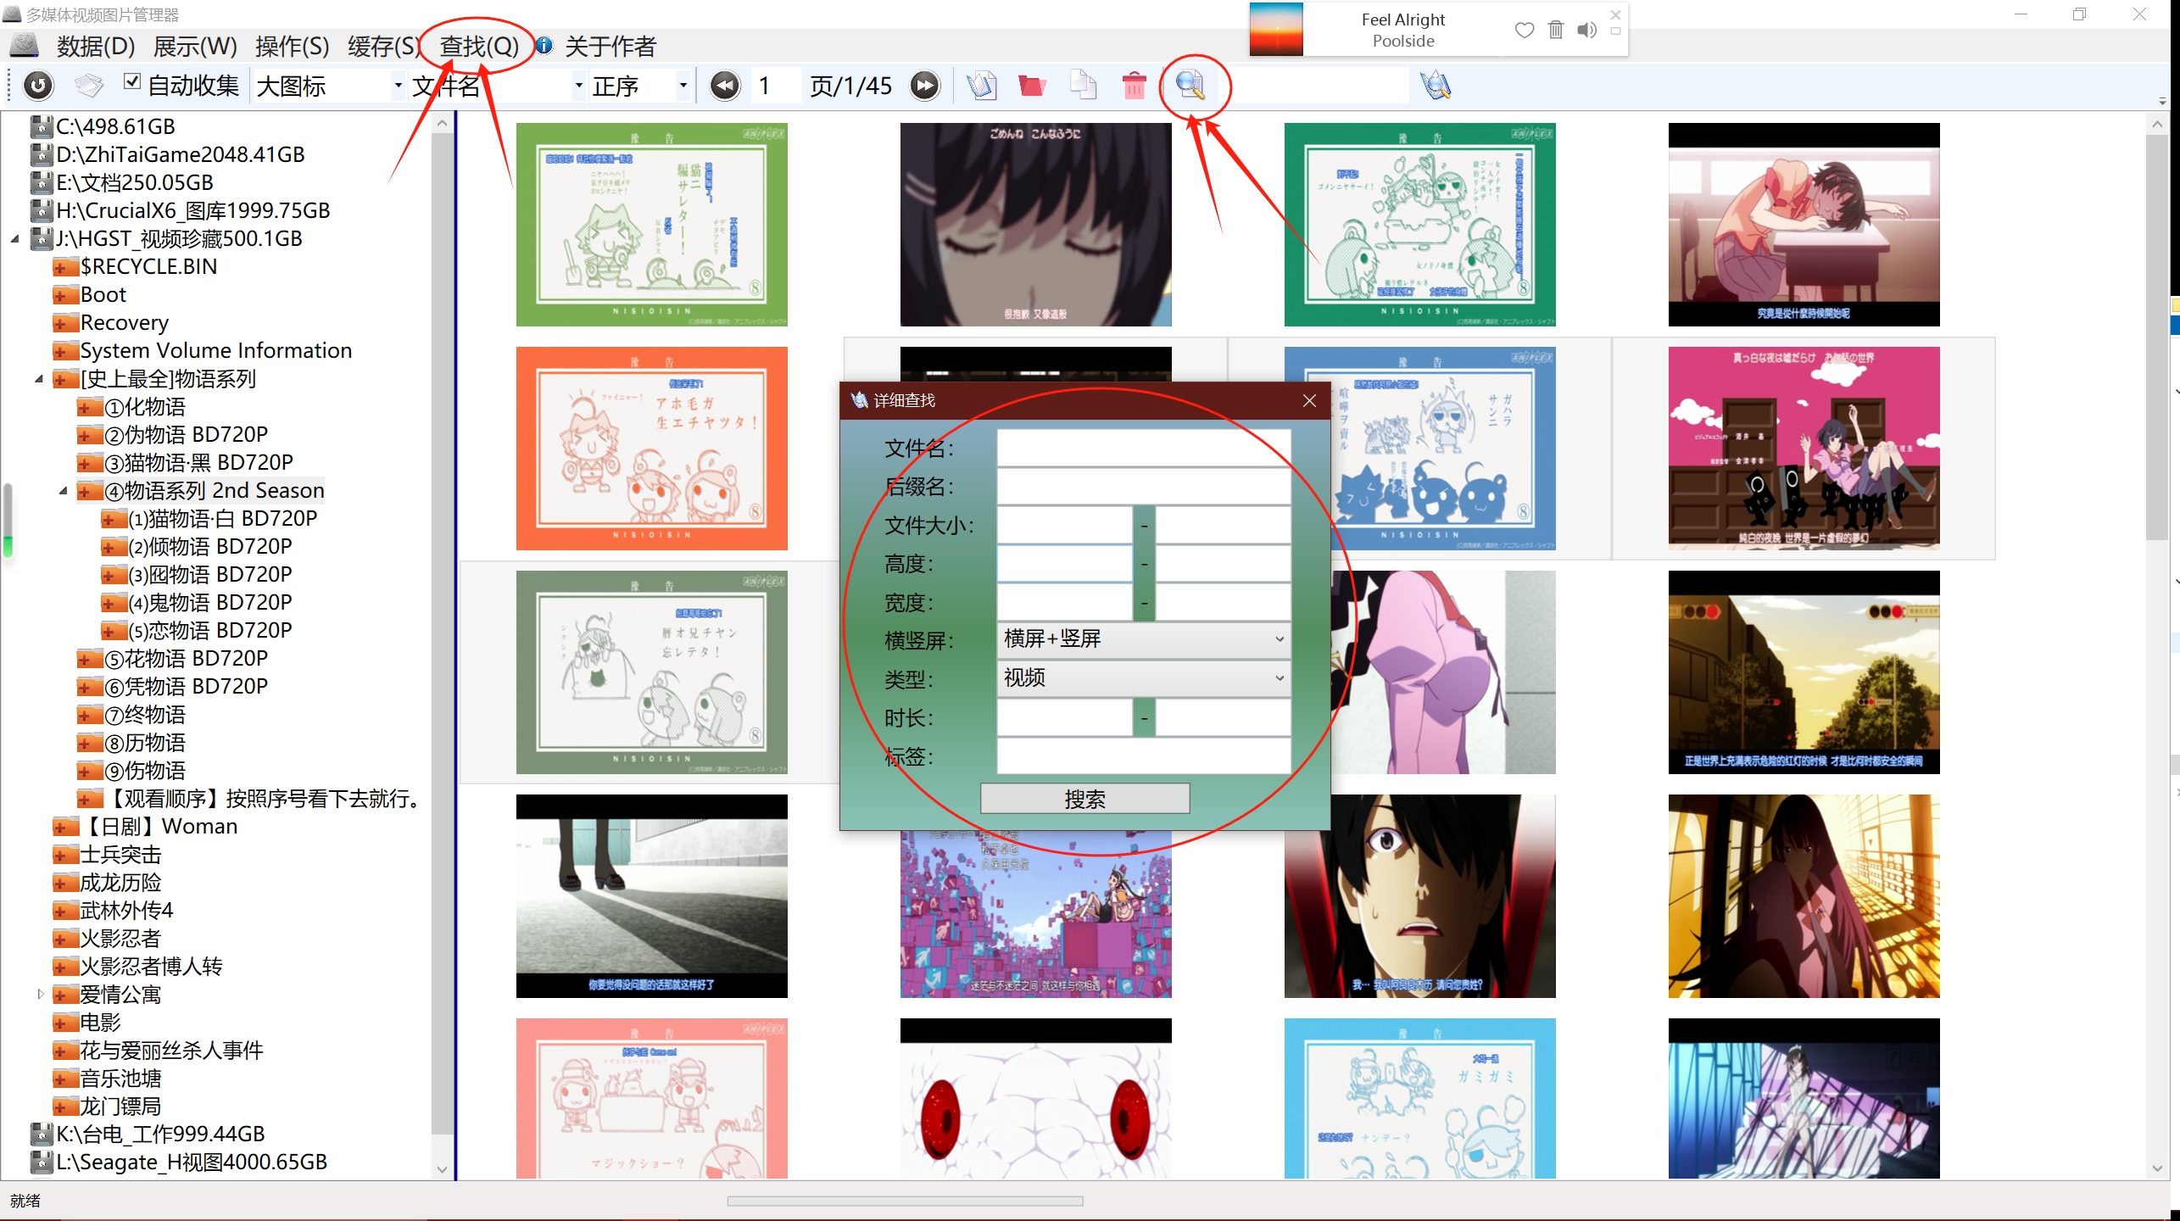Select ②伪物语 BD720P folder
2180x1221 pixels.
pyautogui.click(x=186, y=435)
